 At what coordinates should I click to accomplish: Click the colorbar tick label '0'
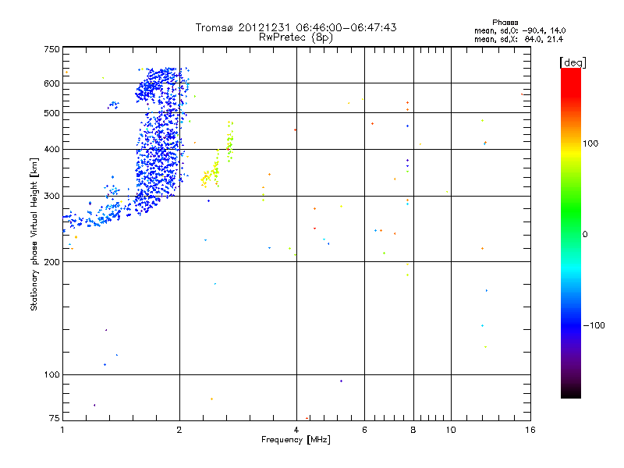pyautogui.click(x=585, y=235)
